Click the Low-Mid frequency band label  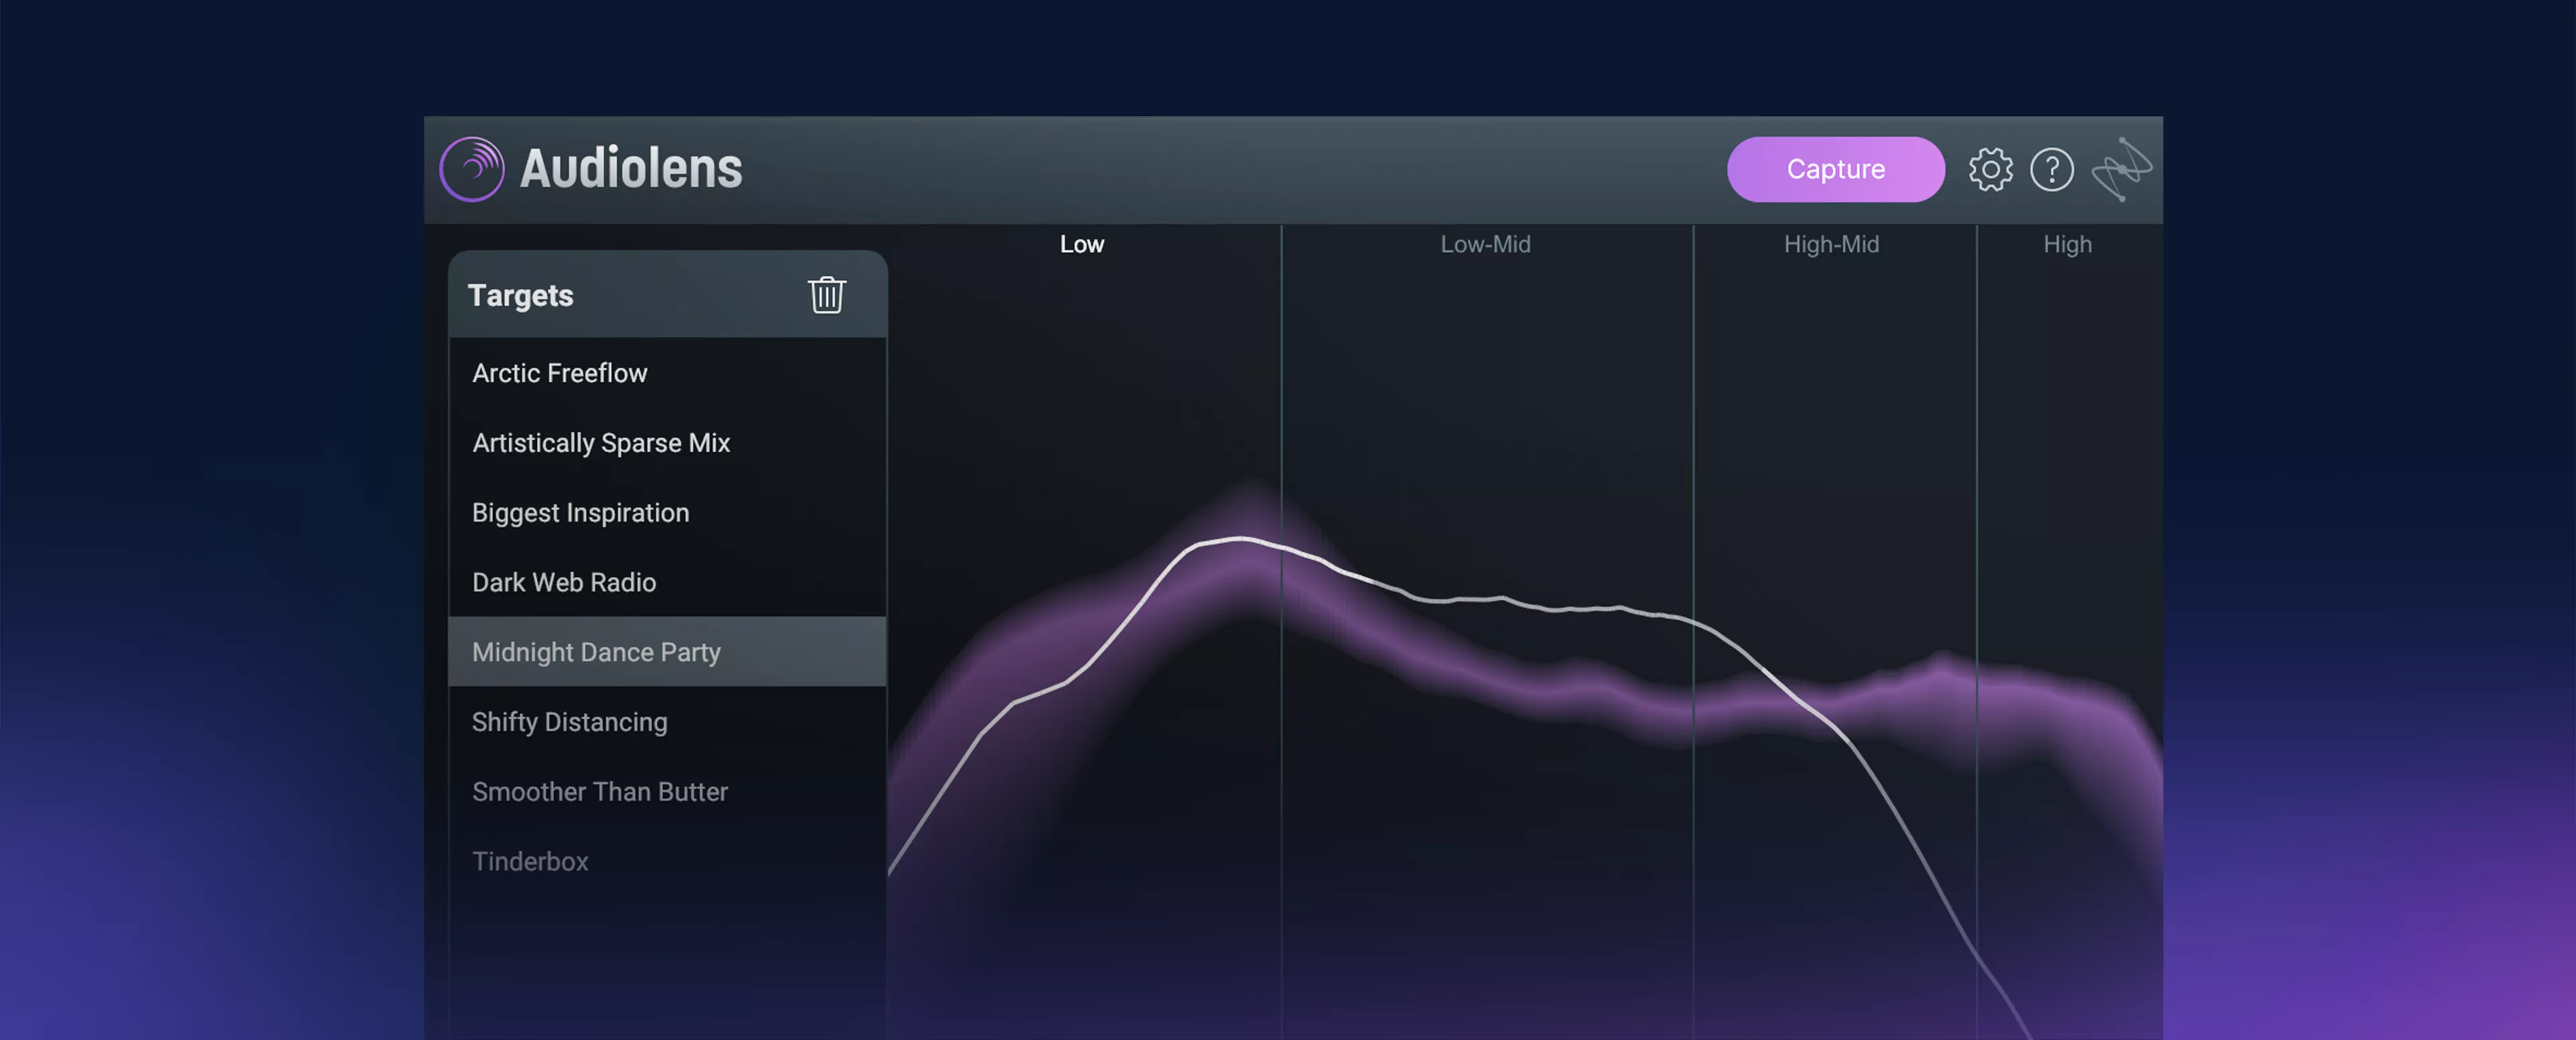1485,244
